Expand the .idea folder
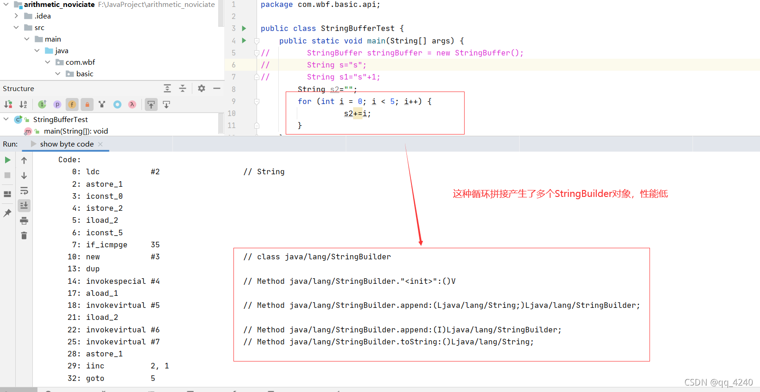The image size is (760, 392). (x=17, y=16)
